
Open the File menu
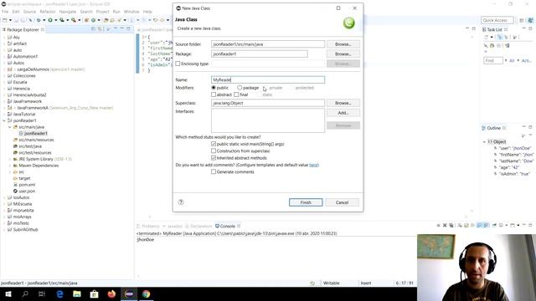tap(5, 12)
